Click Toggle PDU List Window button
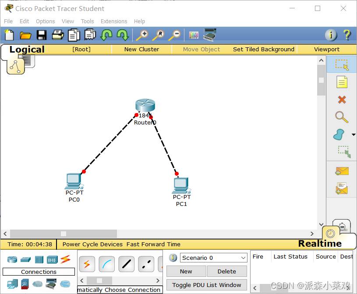This screenshot has width=357, height=294. [206, 285]
